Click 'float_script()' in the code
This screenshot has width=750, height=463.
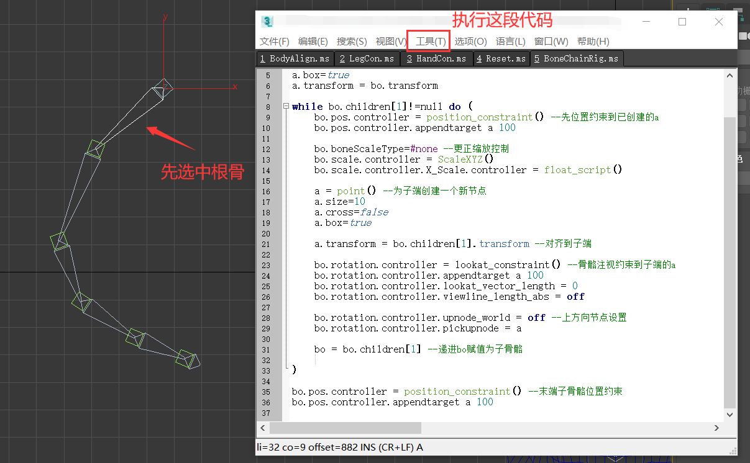click(x=583, y=170)
